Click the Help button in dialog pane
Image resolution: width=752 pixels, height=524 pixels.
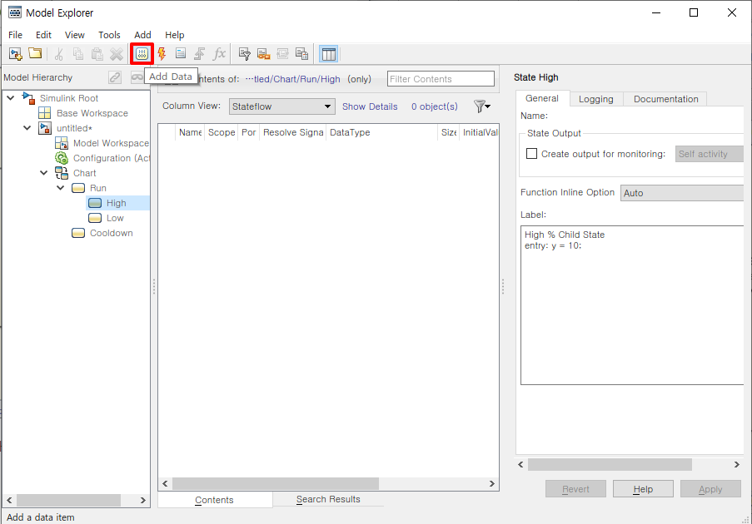click(643, 489)
